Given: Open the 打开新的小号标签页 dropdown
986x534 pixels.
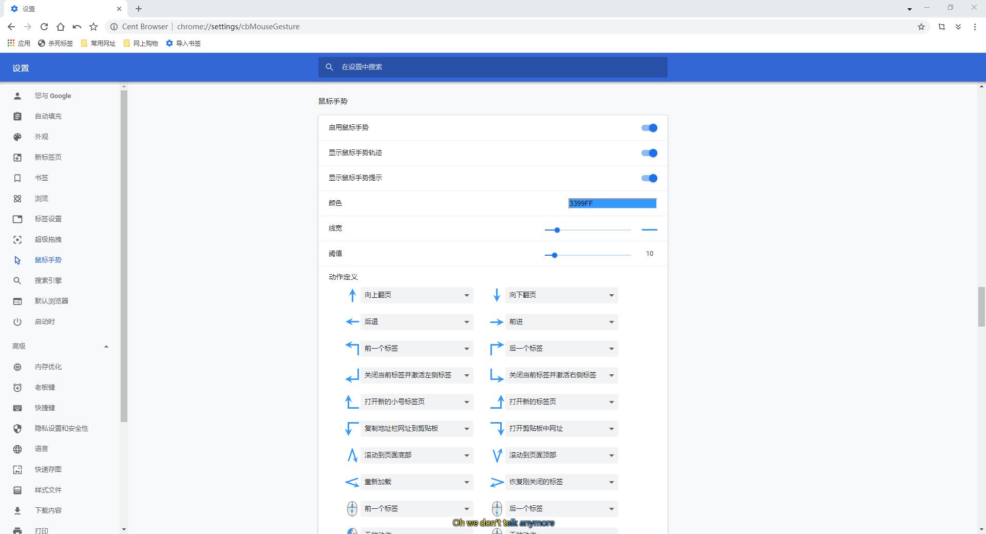Looking at the screenshot, I should (x=416, y=402).
